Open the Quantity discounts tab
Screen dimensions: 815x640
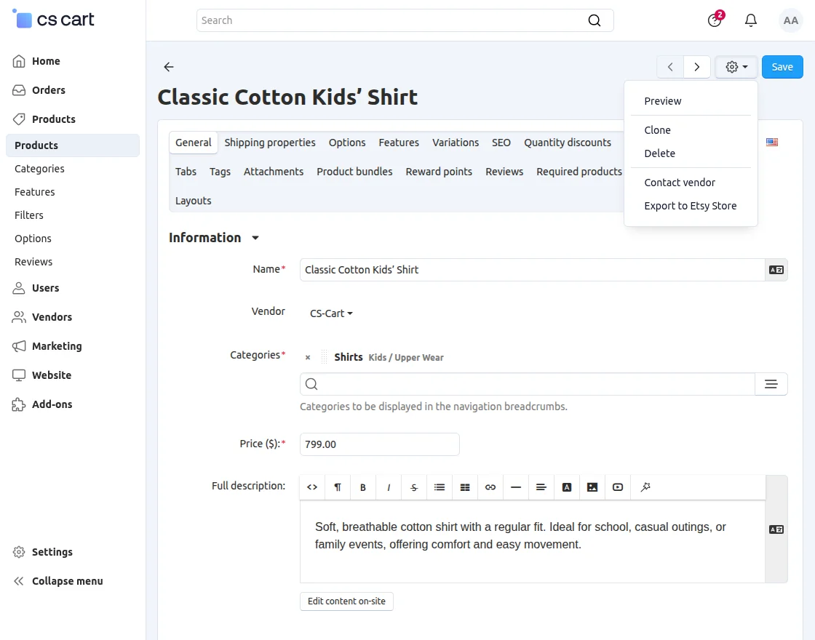tap(567, 143)
